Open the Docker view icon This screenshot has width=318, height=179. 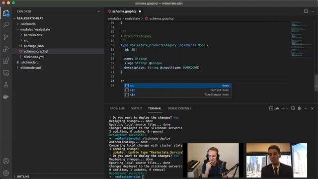coord(6,96)
